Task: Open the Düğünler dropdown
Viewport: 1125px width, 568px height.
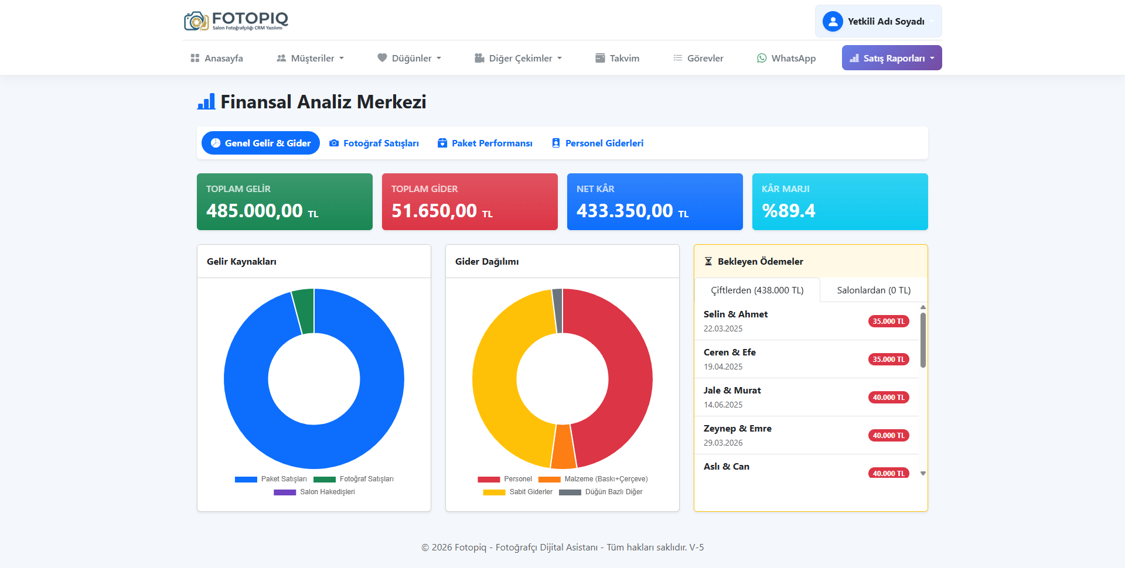Action: (x=410, y=58)
